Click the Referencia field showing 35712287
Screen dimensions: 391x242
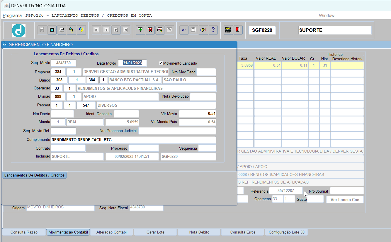[286, 191]
